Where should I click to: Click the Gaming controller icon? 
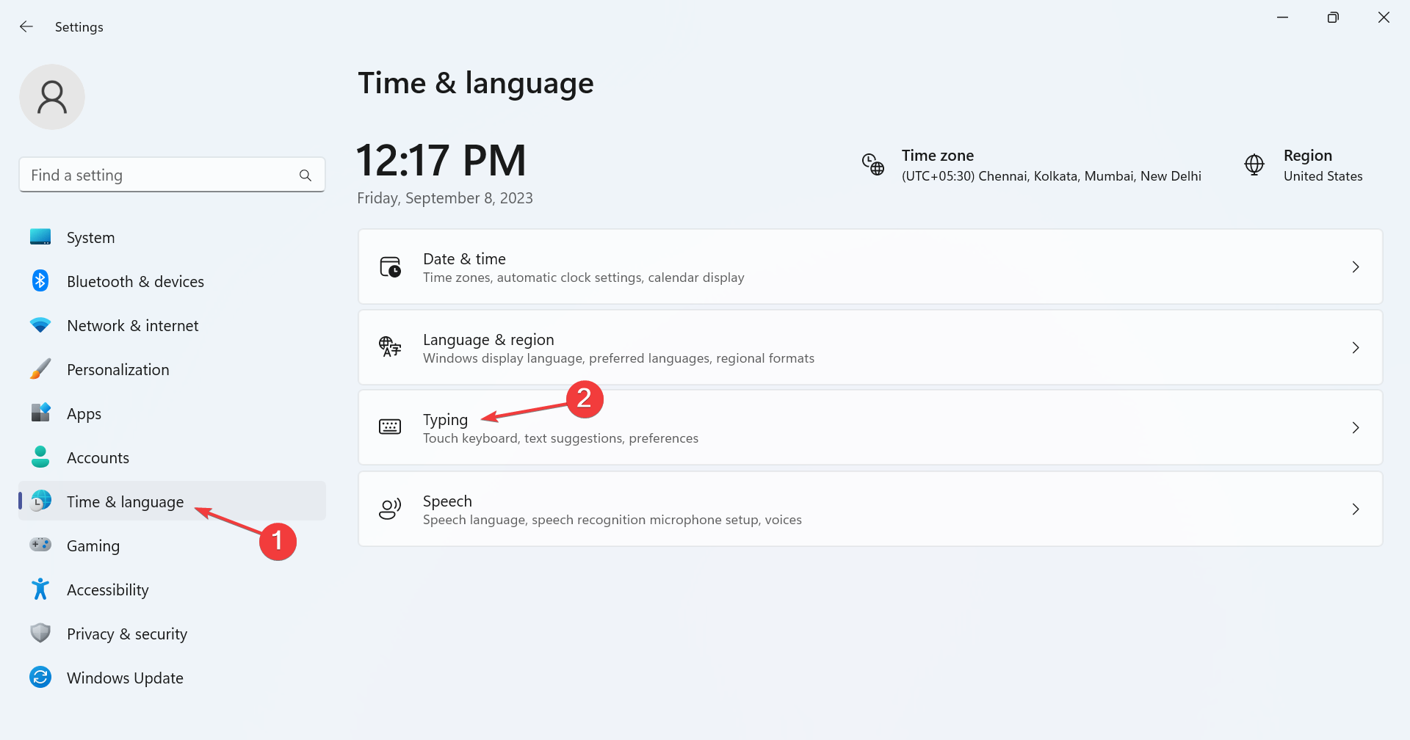(x=40, y=545)
